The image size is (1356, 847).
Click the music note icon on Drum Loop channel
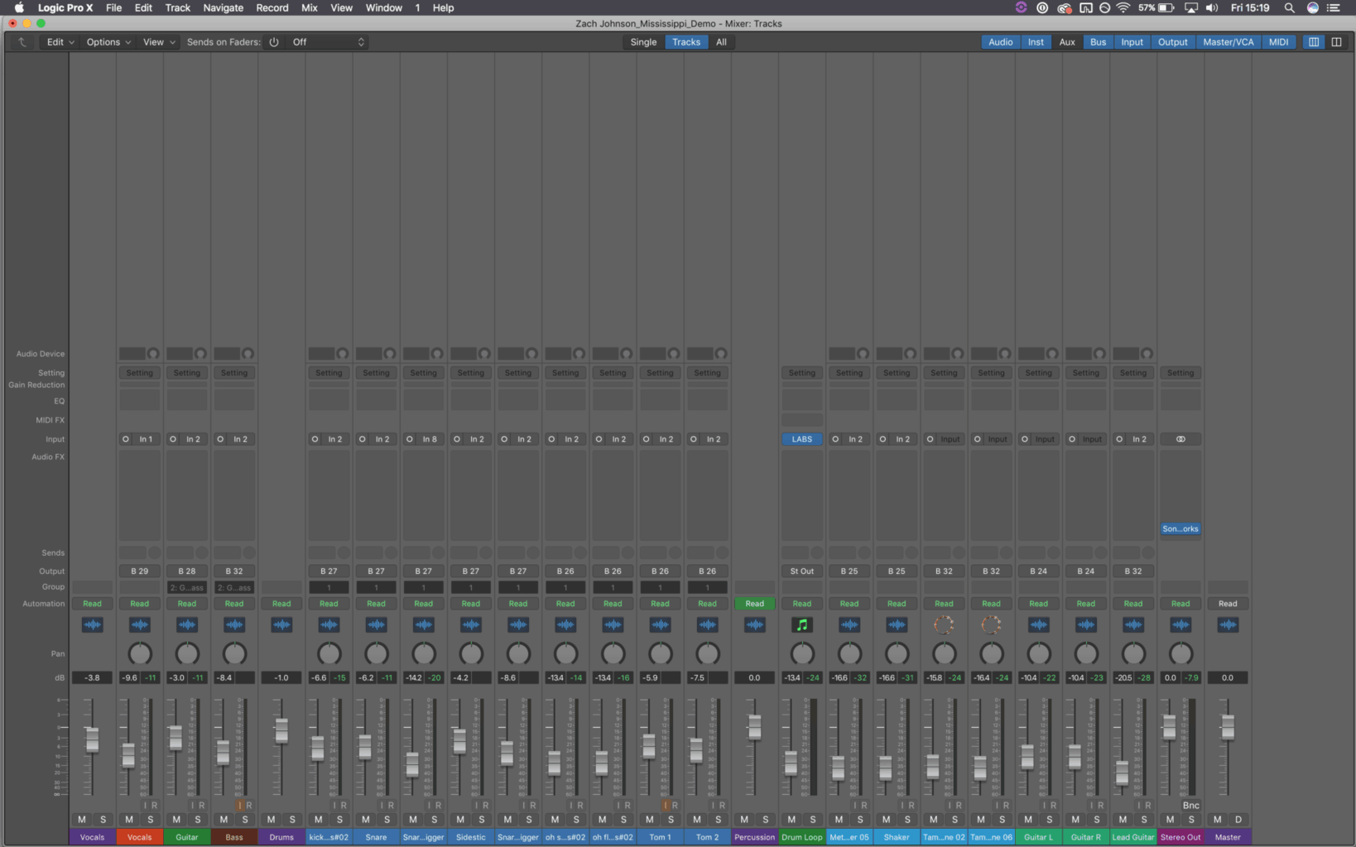(x=801, y=624)
